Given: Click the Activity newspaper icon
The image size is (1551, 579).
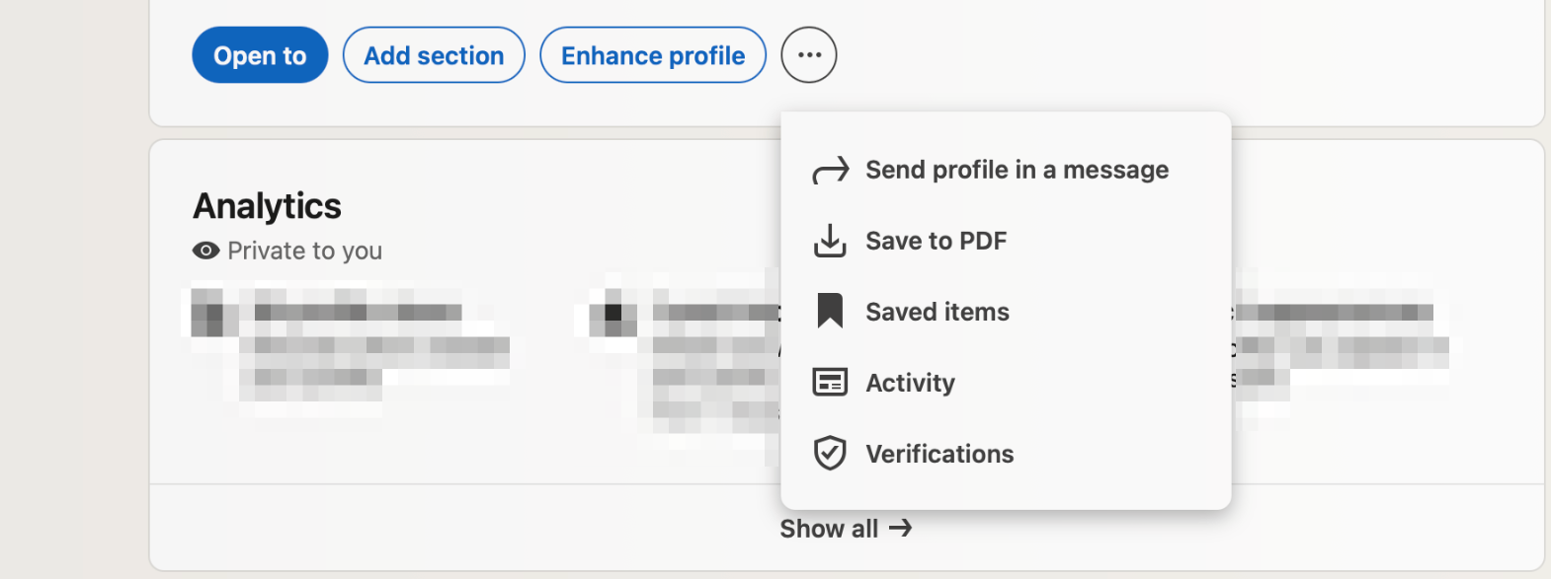Looking at the screenshot, I should 830,382.
